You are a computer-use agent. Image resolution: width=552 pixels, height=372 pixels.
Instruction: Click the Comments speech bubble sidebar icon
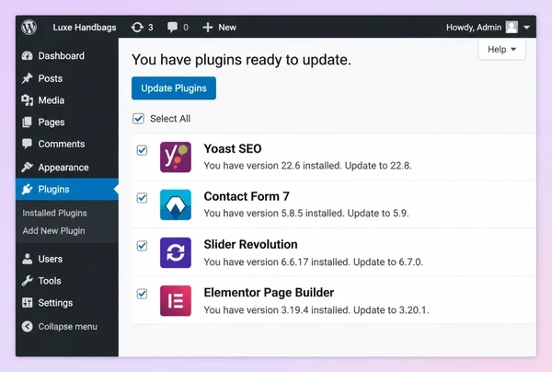[x=27, y=144]
